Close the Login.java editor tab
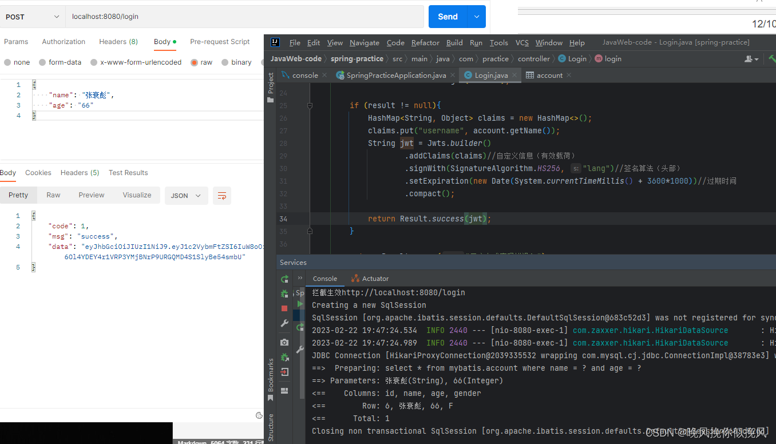The width and height of the screenshot is (776, 444). tap(514, 76)
